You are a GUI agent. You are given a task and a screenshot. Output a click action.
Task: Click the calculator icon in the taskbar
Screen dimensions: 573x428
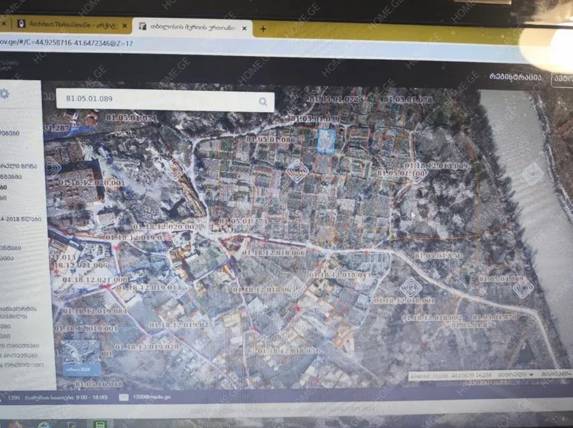click(100, 424)
